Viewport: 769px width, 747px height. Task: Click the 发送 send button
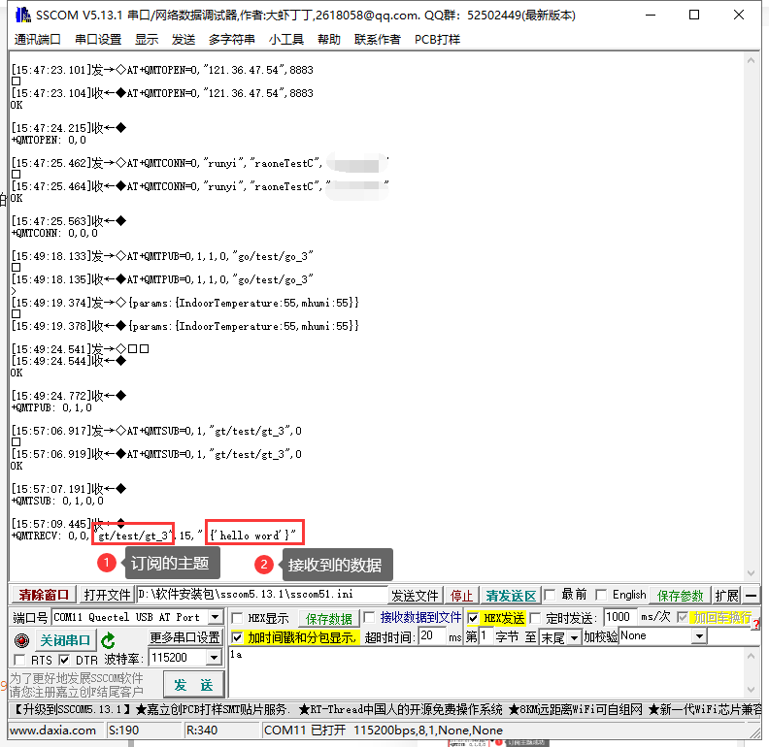[x=193, y=684]
